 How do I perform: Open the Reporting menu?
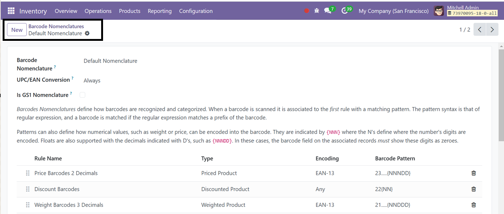[160, 11]
